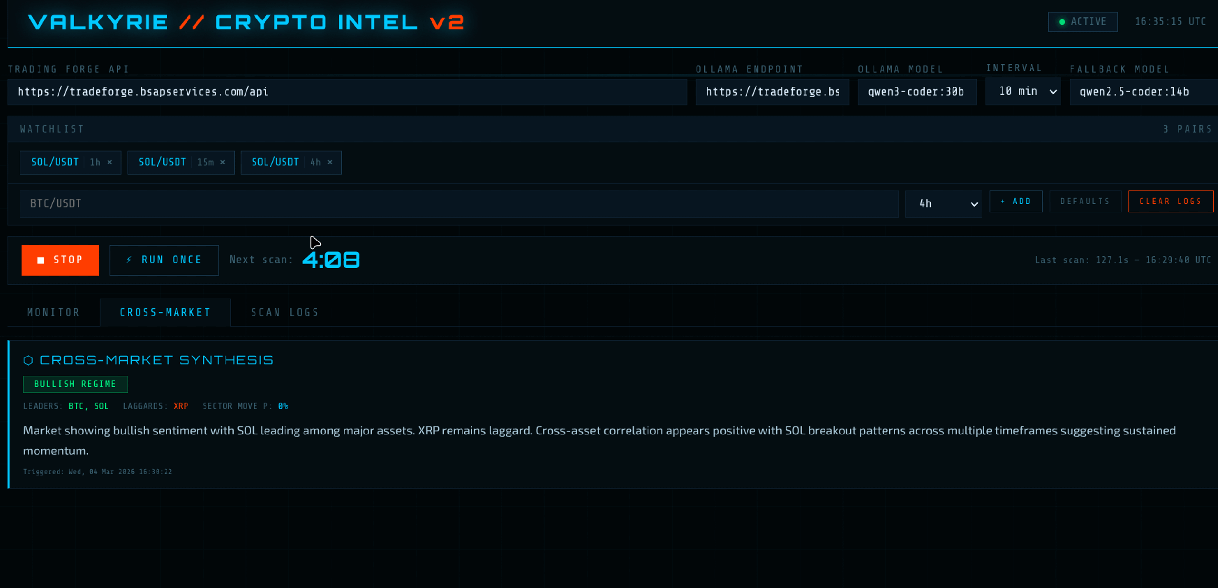Click the 16:35:15 UTC clock

(1170, 22)
